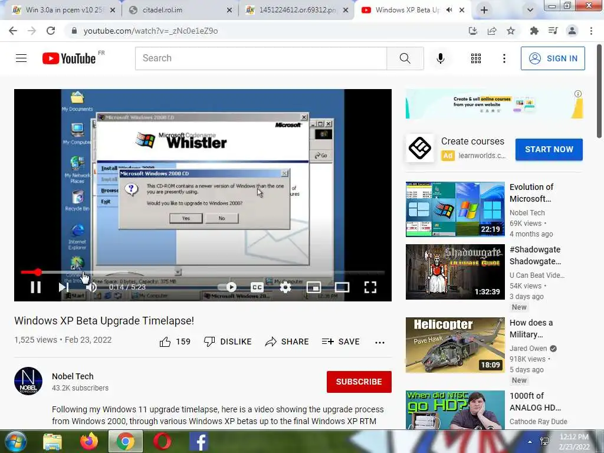Click the video progress bar
The image size is (604, 453).
[x=203, y=273]
